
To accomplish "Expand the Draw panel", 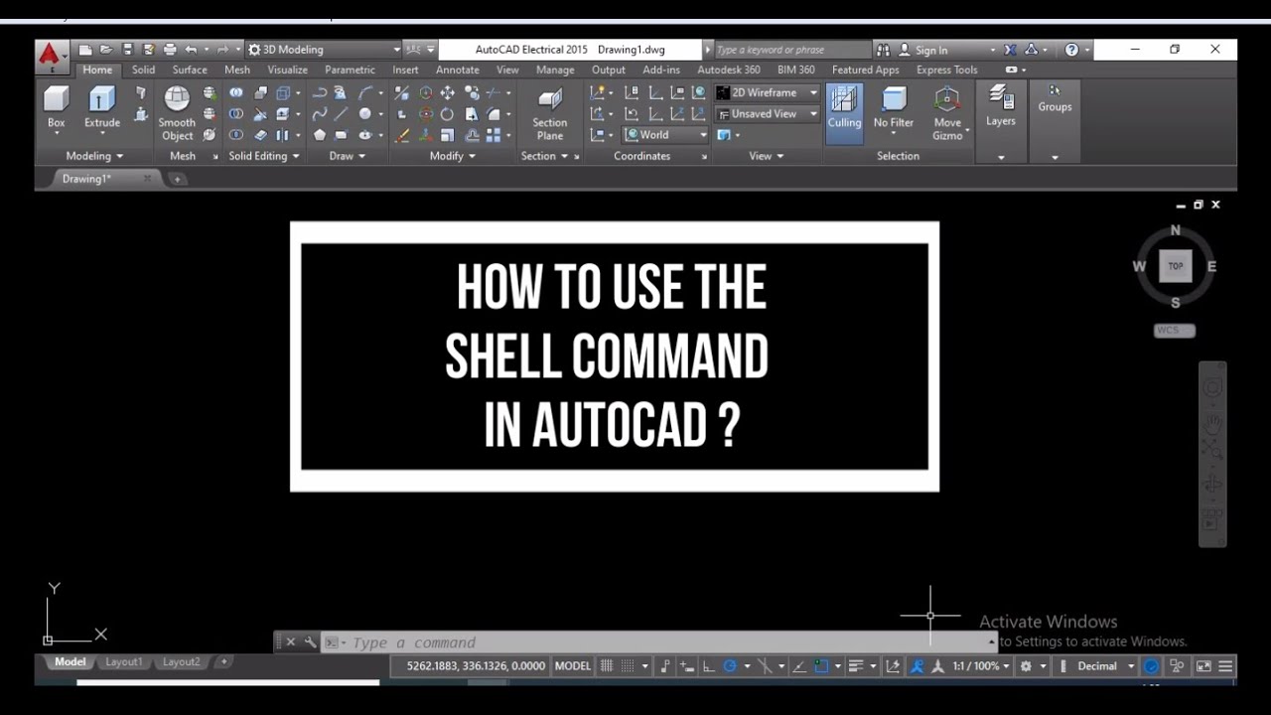I will coord(348,156).
